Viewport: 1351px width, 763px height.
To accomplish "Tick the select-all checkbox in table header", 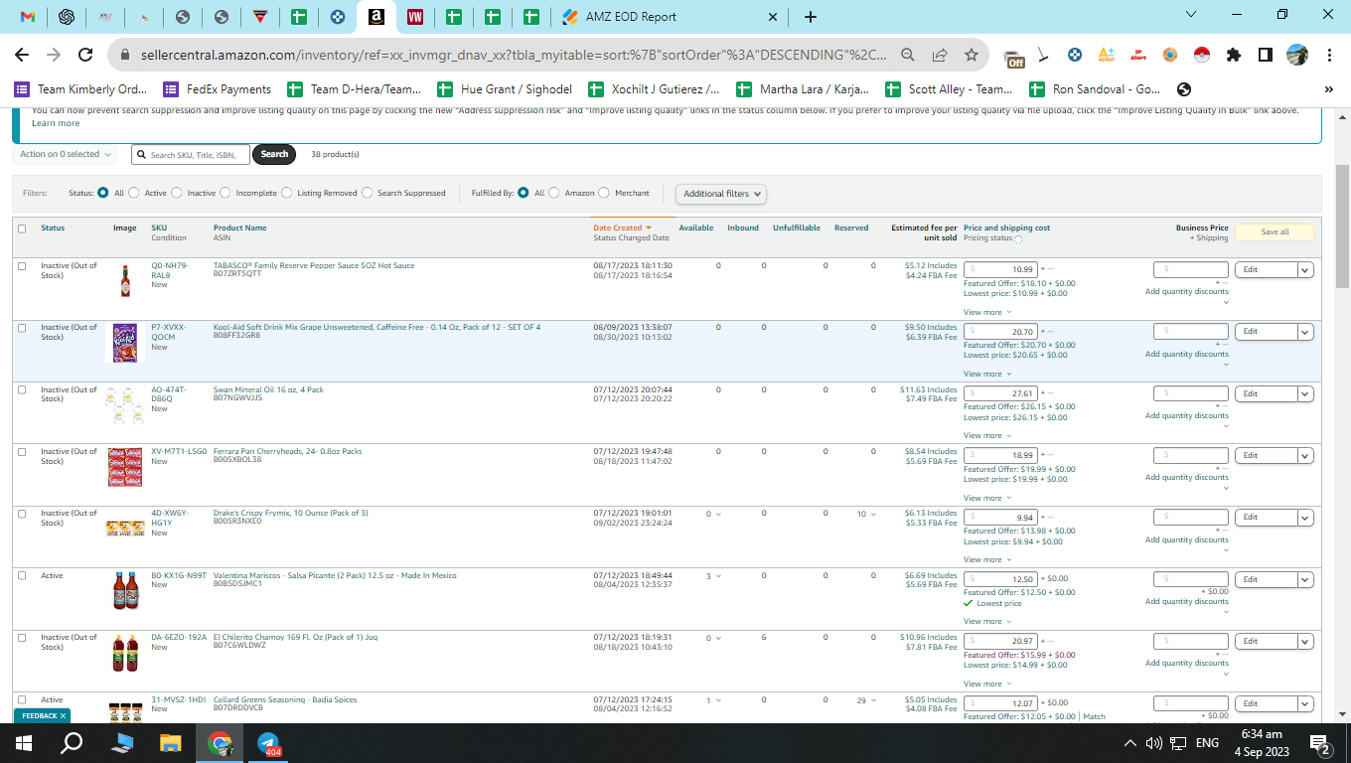I will 22,229.
